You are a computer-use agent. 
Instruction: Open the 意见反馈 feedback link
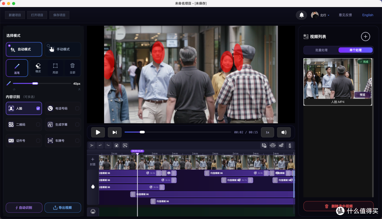tap(345, 15)
